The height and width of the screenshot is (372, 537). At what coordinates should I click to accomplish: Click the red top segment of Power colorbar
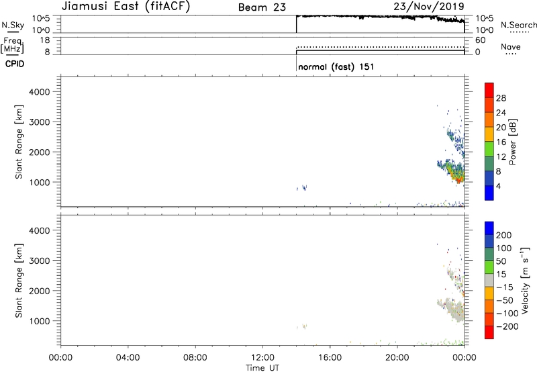(x=489, y=90)
